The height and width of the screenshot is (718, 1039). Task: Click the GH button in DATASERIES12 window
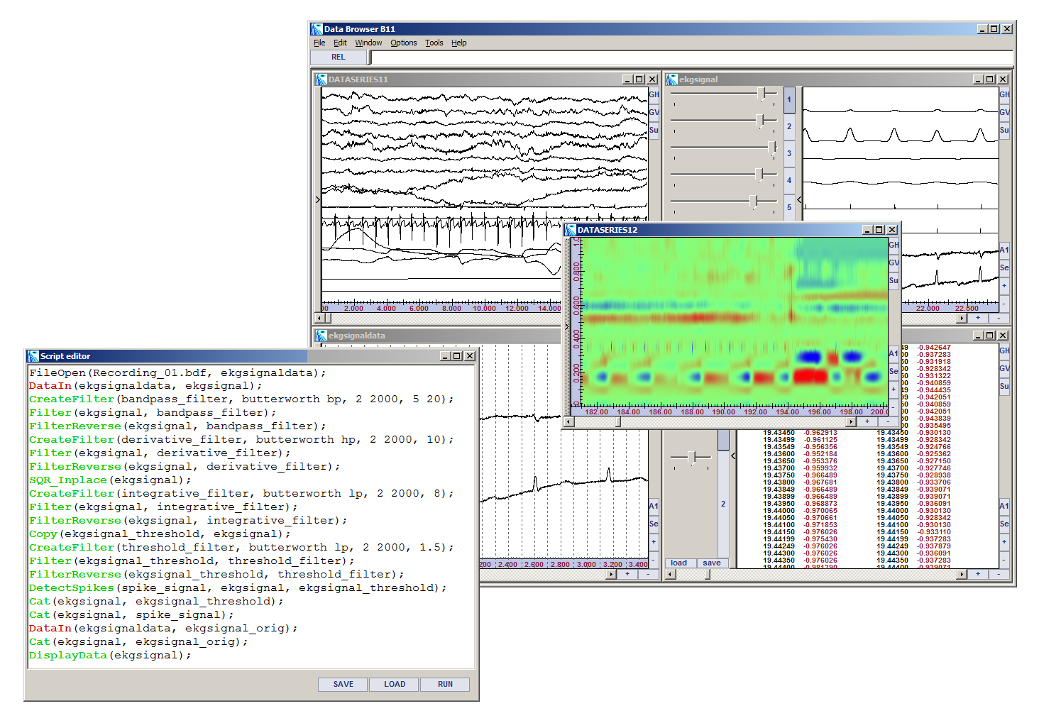coord(894,245)
